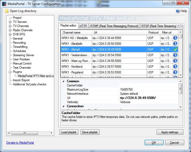Click the status icon for NRK1 - Møre og Rom row
The height and width of the screenshot is (152, 191).
pyautogui.click(x=175, y=61)
